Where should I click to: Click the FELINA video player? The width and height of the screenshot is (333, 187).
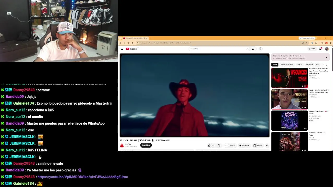(194, 95)
